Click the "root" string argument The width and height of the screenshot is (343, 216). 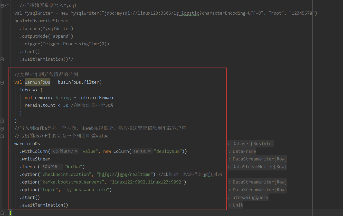click(x=276, y=13)
